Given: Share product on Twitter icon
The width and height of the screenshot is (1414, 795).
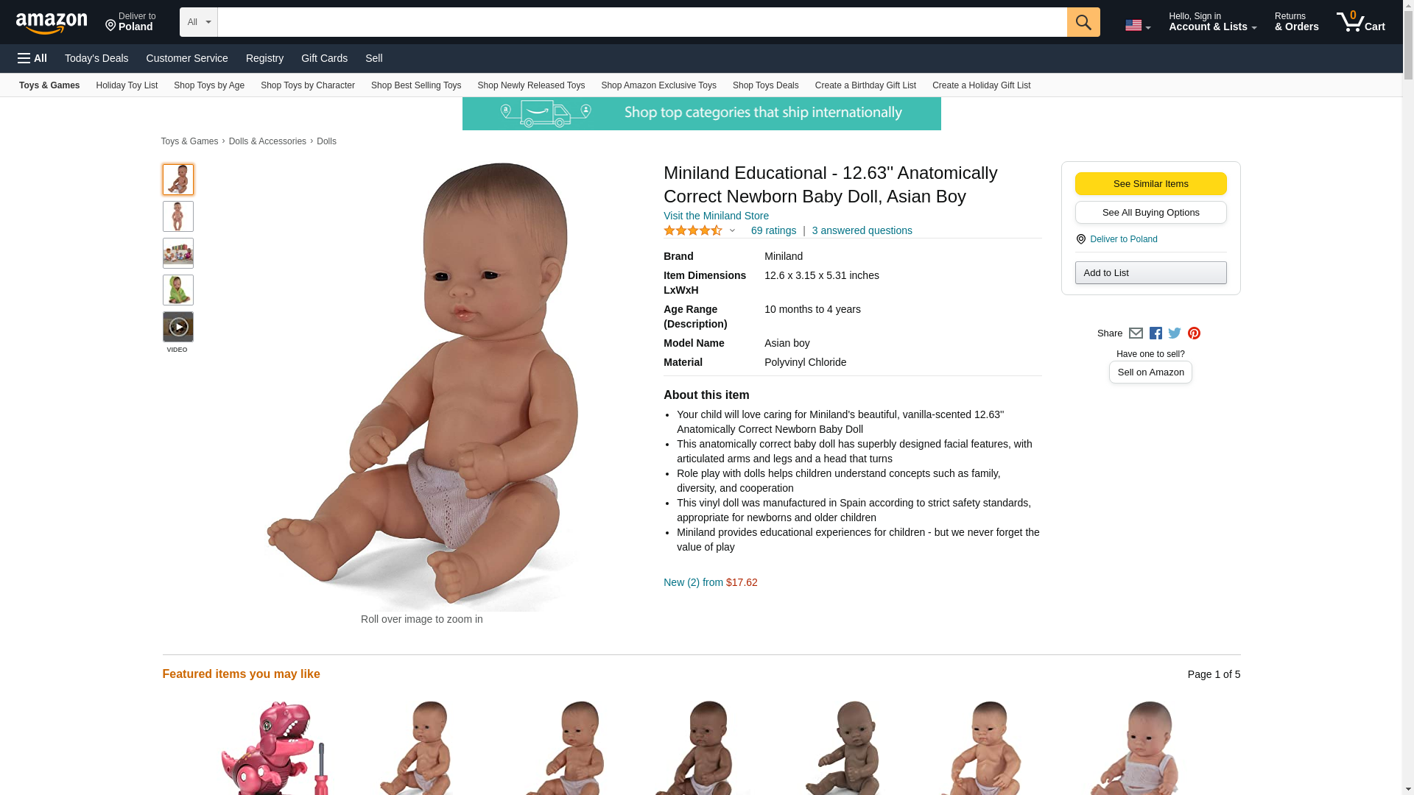Looking at the screenshot, I should [1175, 333].
